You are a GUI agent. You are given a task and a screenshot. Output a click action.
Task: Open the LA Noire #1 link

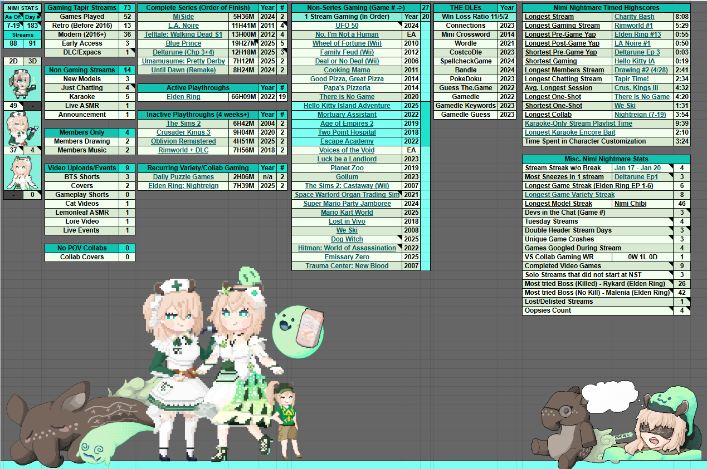(632, 43)
